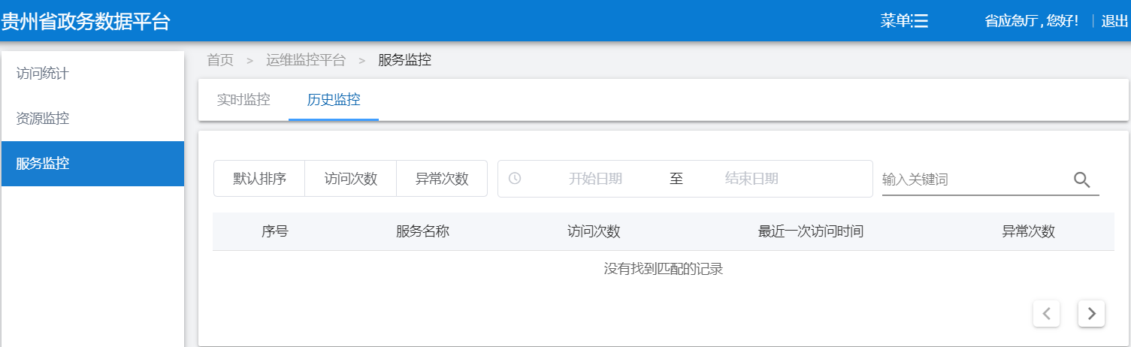Go to previous page arrow
The height and width of the screenshot is (347, 1131).
coord(1046,313)
